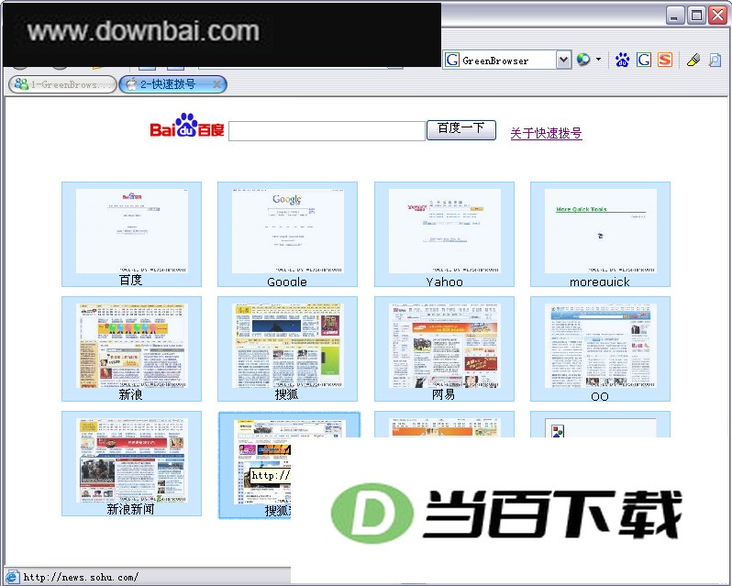Open the QQ speed dial thumbnail
732x586 pixels.
tap(600, 349)
